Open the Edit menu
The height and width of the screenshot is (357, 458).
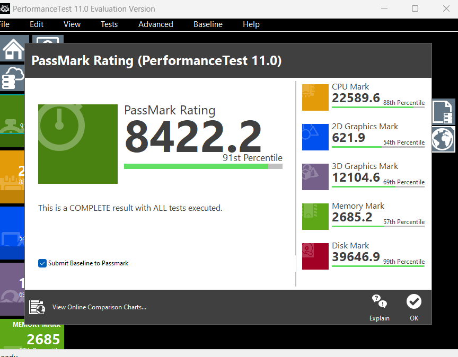click(37, 24)
